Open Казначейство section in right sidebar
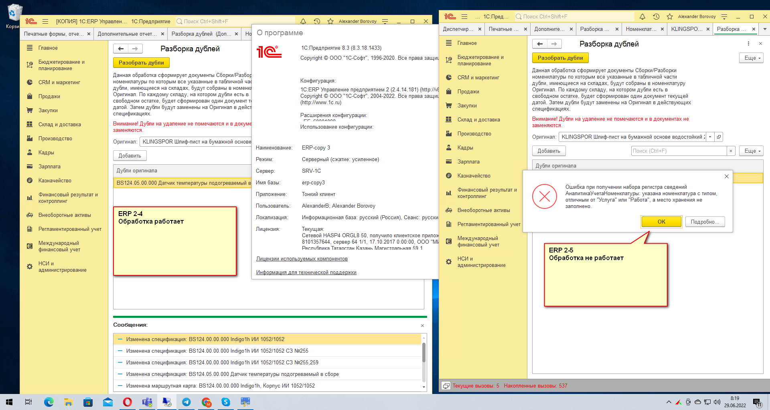 point(474,176)
